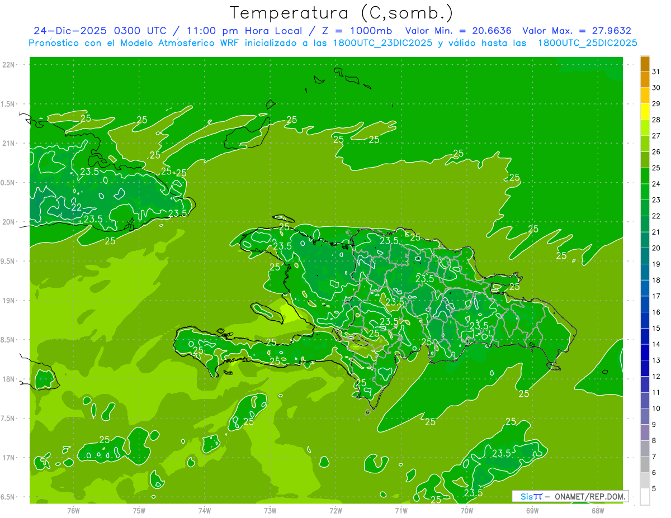Image resolution: width=671 pixels, height=518 pixels.
Task: Click the "26" color bar label
Action: tap(656, 151)
